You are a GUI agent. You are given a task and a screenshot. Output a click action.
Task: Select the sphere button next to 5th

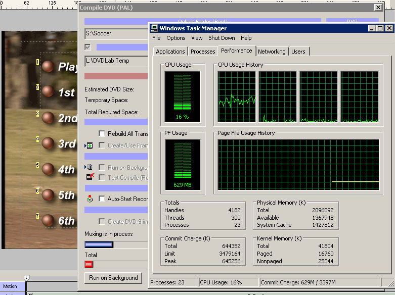tap(48, 194)
